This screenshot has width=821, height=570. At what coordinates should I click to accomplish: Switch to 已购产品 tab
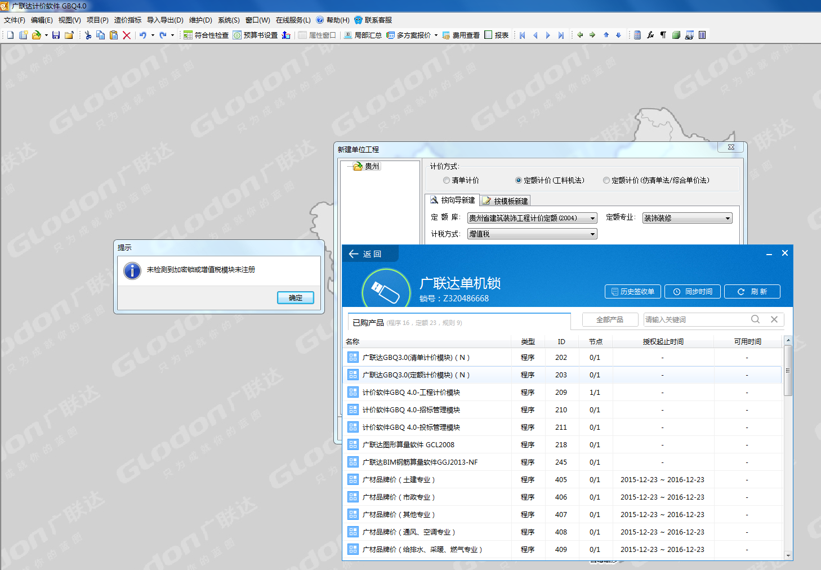pos(459,322)
